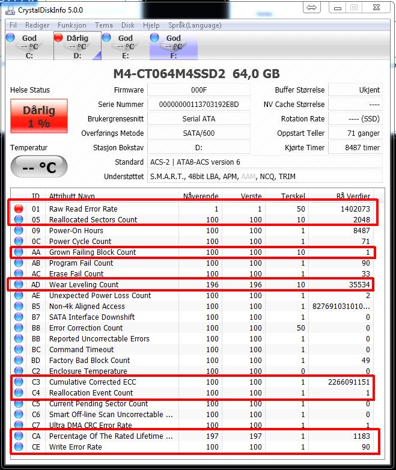Click the red orb of Raw Read Error Rate

tap(19, 209)
